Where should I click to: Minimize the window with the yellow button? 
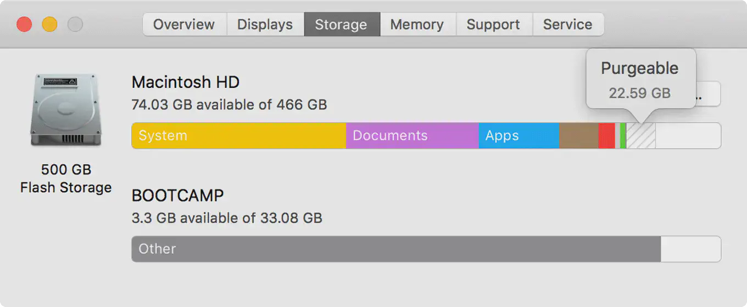point(49,25)
